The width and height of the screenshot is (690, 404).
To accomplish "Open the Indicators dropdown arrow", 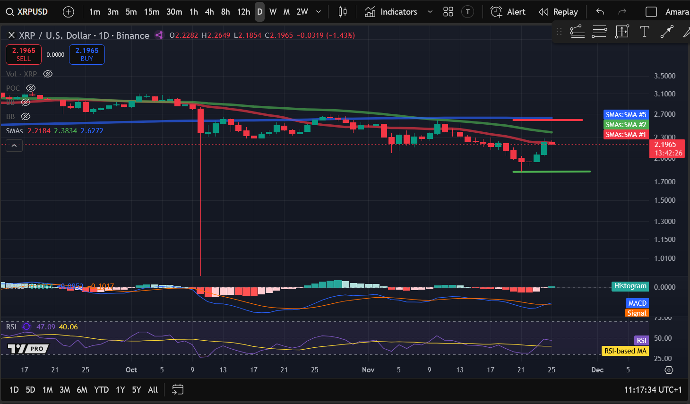I will point(429,12).
